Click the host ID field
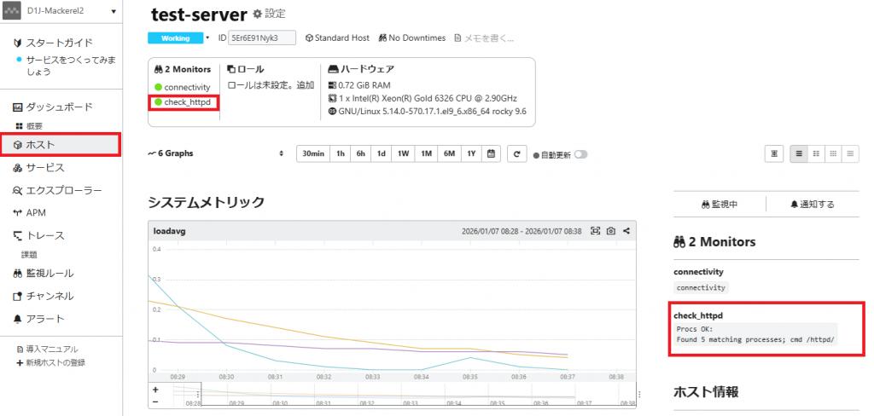 (x=261, y=38)
